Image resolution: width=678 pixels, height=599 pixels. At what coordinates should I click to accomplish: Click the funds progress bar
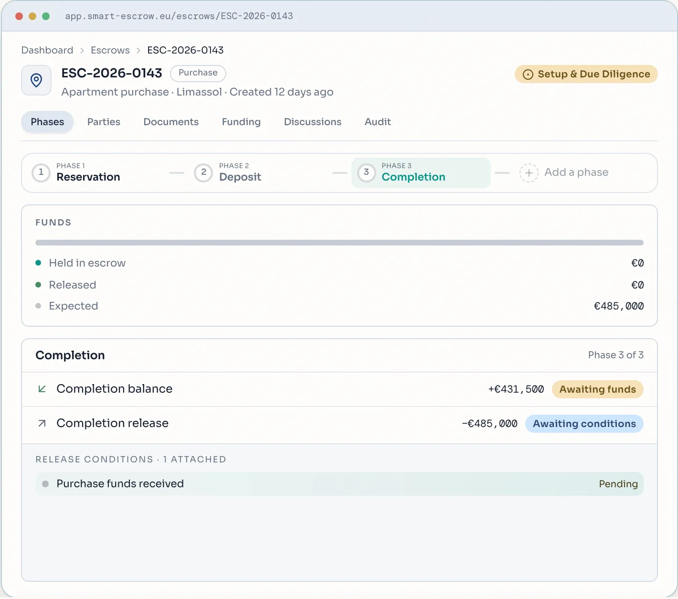(x=339, y=243)
